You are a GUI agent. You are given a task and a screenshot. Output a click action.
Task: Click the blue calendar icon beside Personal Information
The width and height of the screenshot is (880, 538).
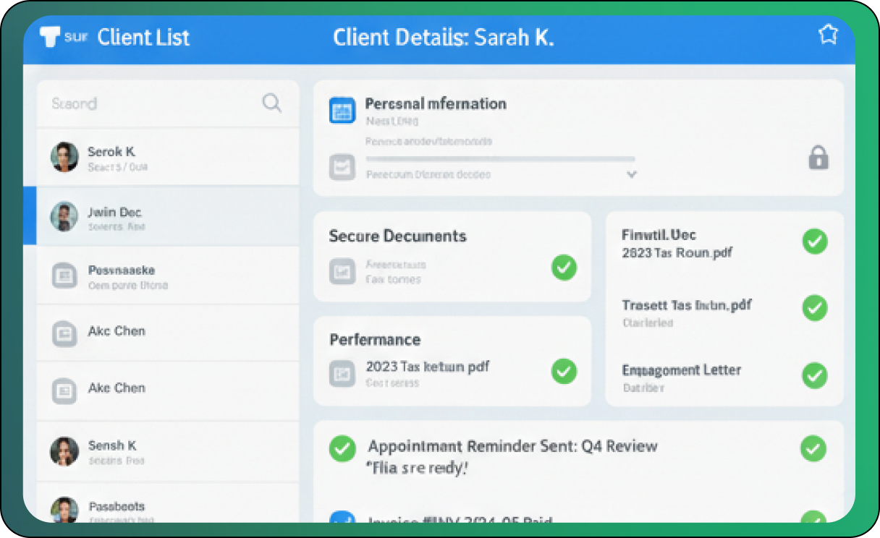coord(342,111)
